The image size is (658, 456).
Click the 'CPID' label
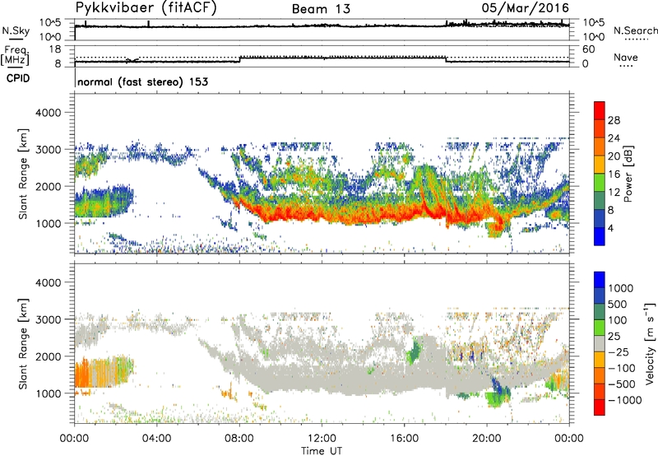click(18, 78)
